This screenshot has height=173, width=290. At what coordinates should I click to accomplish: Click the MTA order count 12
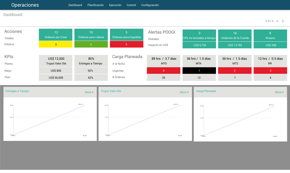(199, 78)
